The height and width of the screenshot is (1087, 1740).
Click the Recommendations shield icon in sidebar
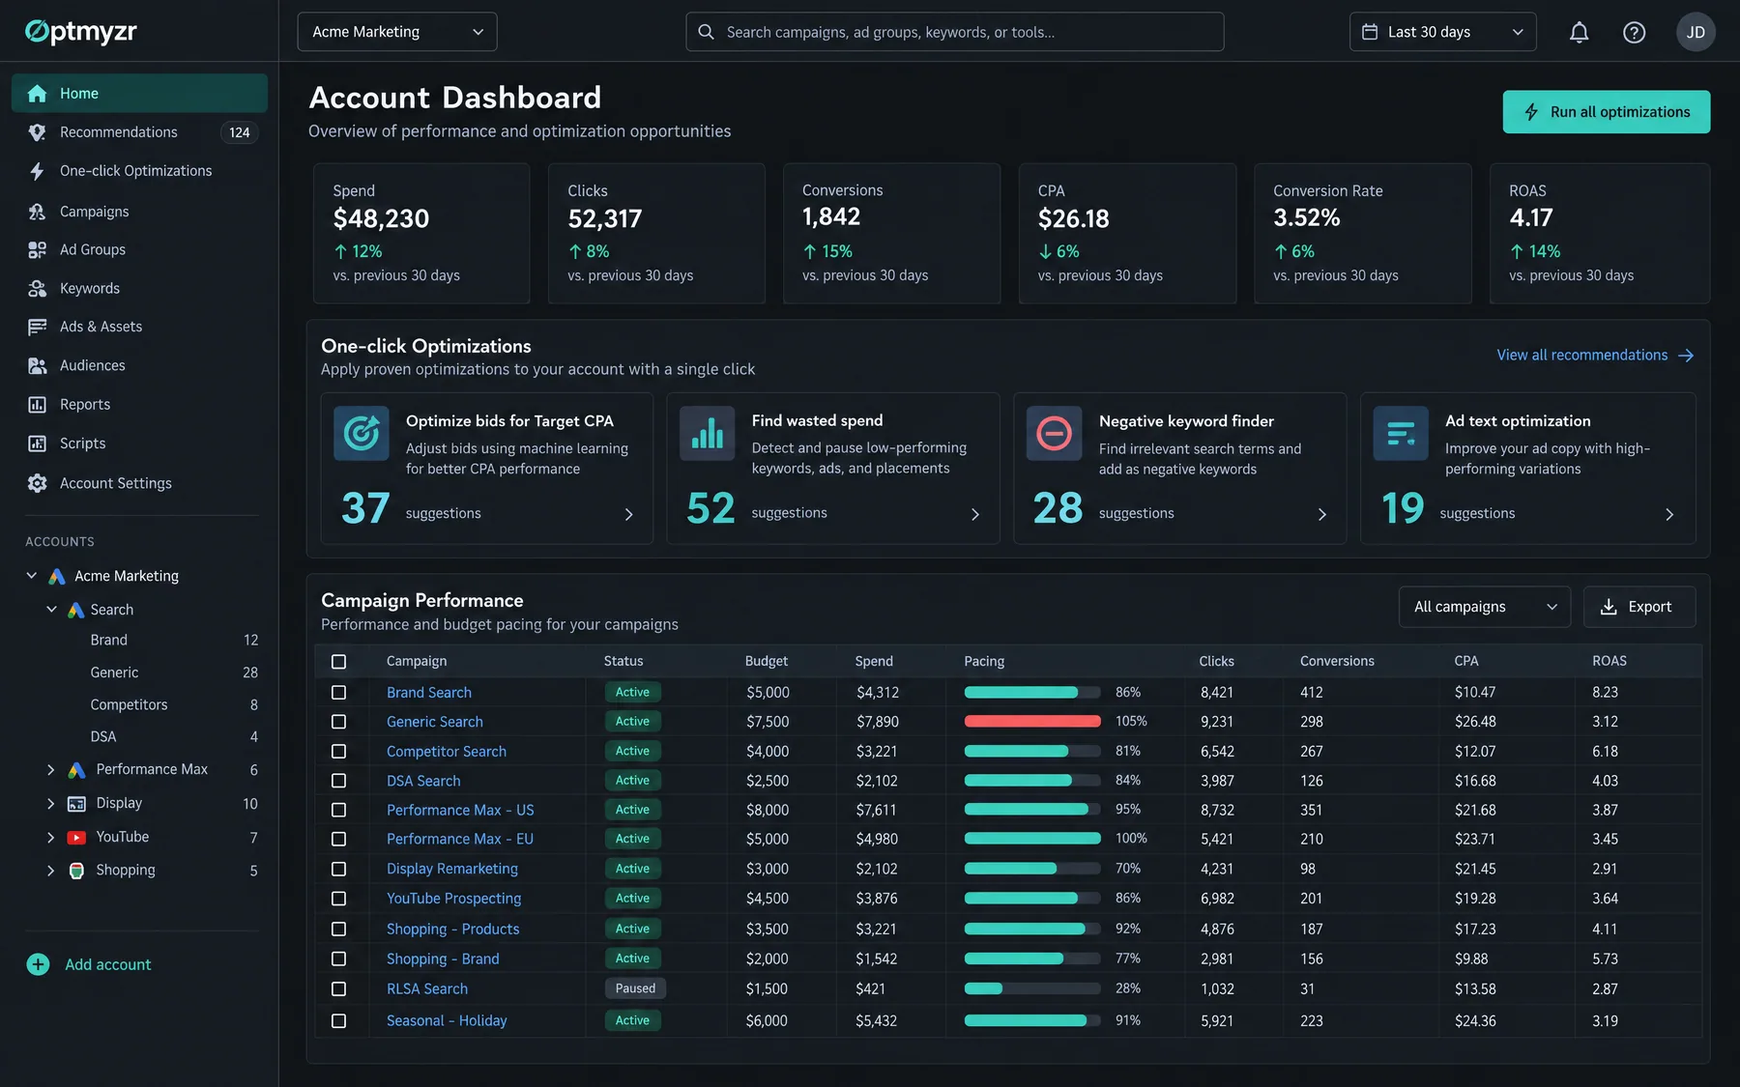[x=38, y=132]
